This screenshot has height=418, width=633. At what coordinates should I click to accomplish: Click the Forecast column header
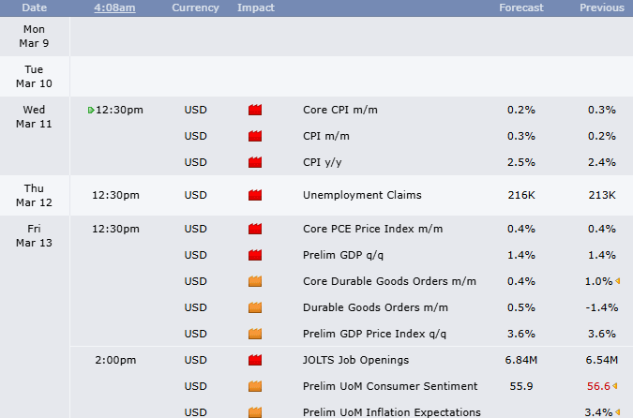click(x=521, y=7)
